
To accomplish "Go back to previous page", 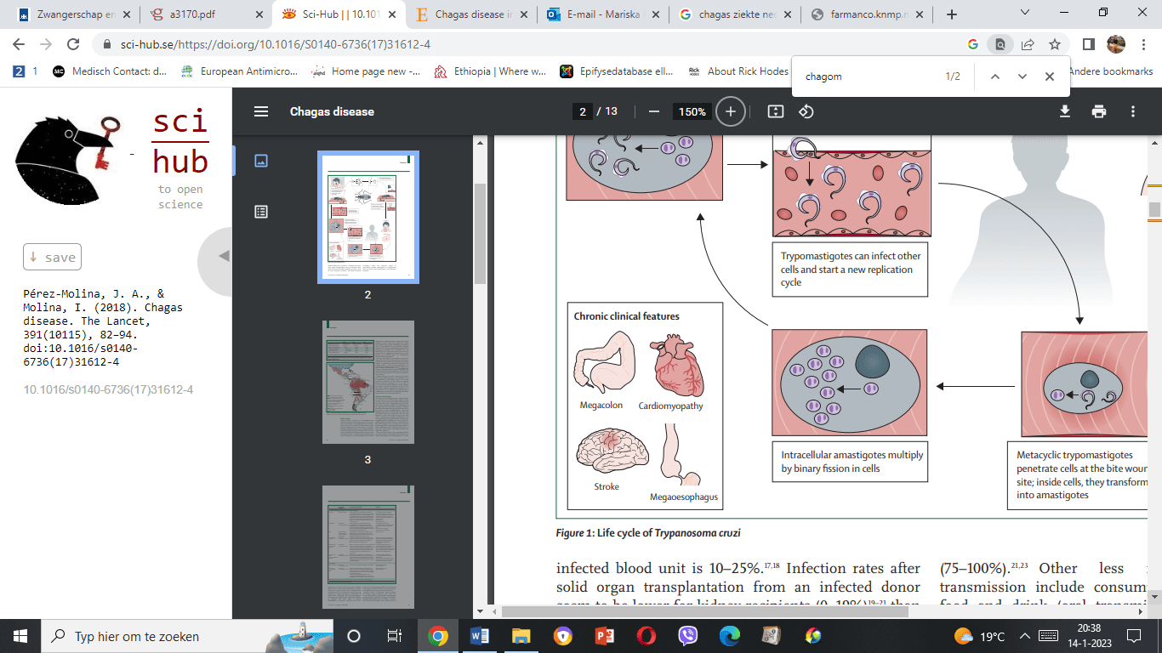I will point(19,45).
